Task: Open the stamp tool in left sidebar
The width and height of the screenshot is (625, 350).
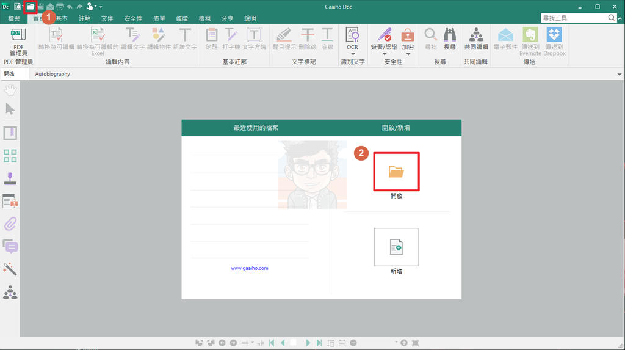Action: (10, 178)
